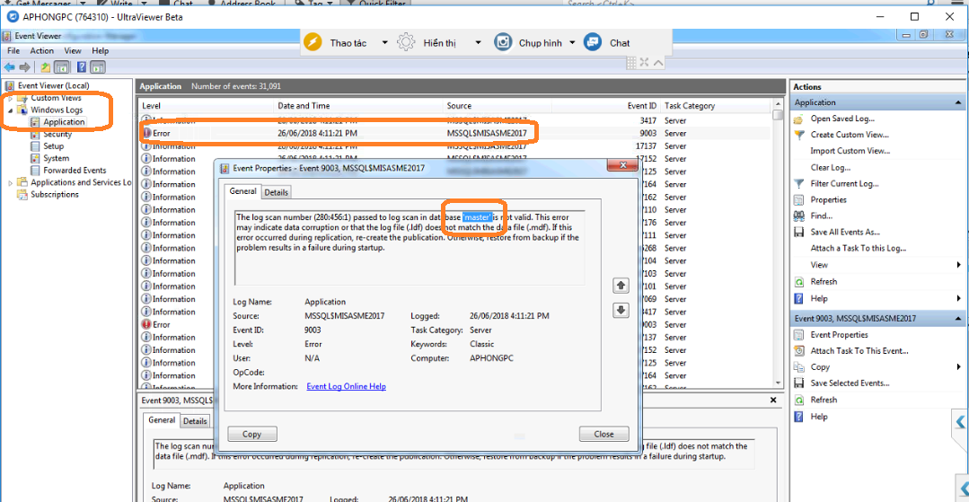Select the Error row with Event ID 9003 at top

click(x=455, y=133)
